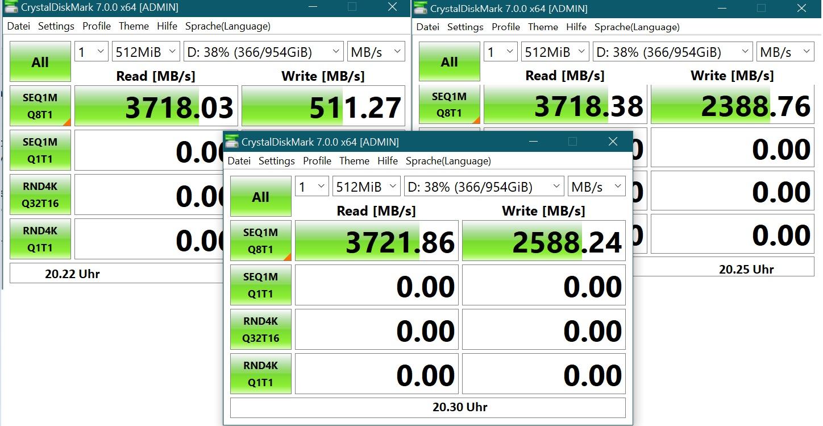Expand 512MiB size dropdown in left 20.22 Uhr window
This screenshot has height=426, width=823.
click(x=146, y=52)
